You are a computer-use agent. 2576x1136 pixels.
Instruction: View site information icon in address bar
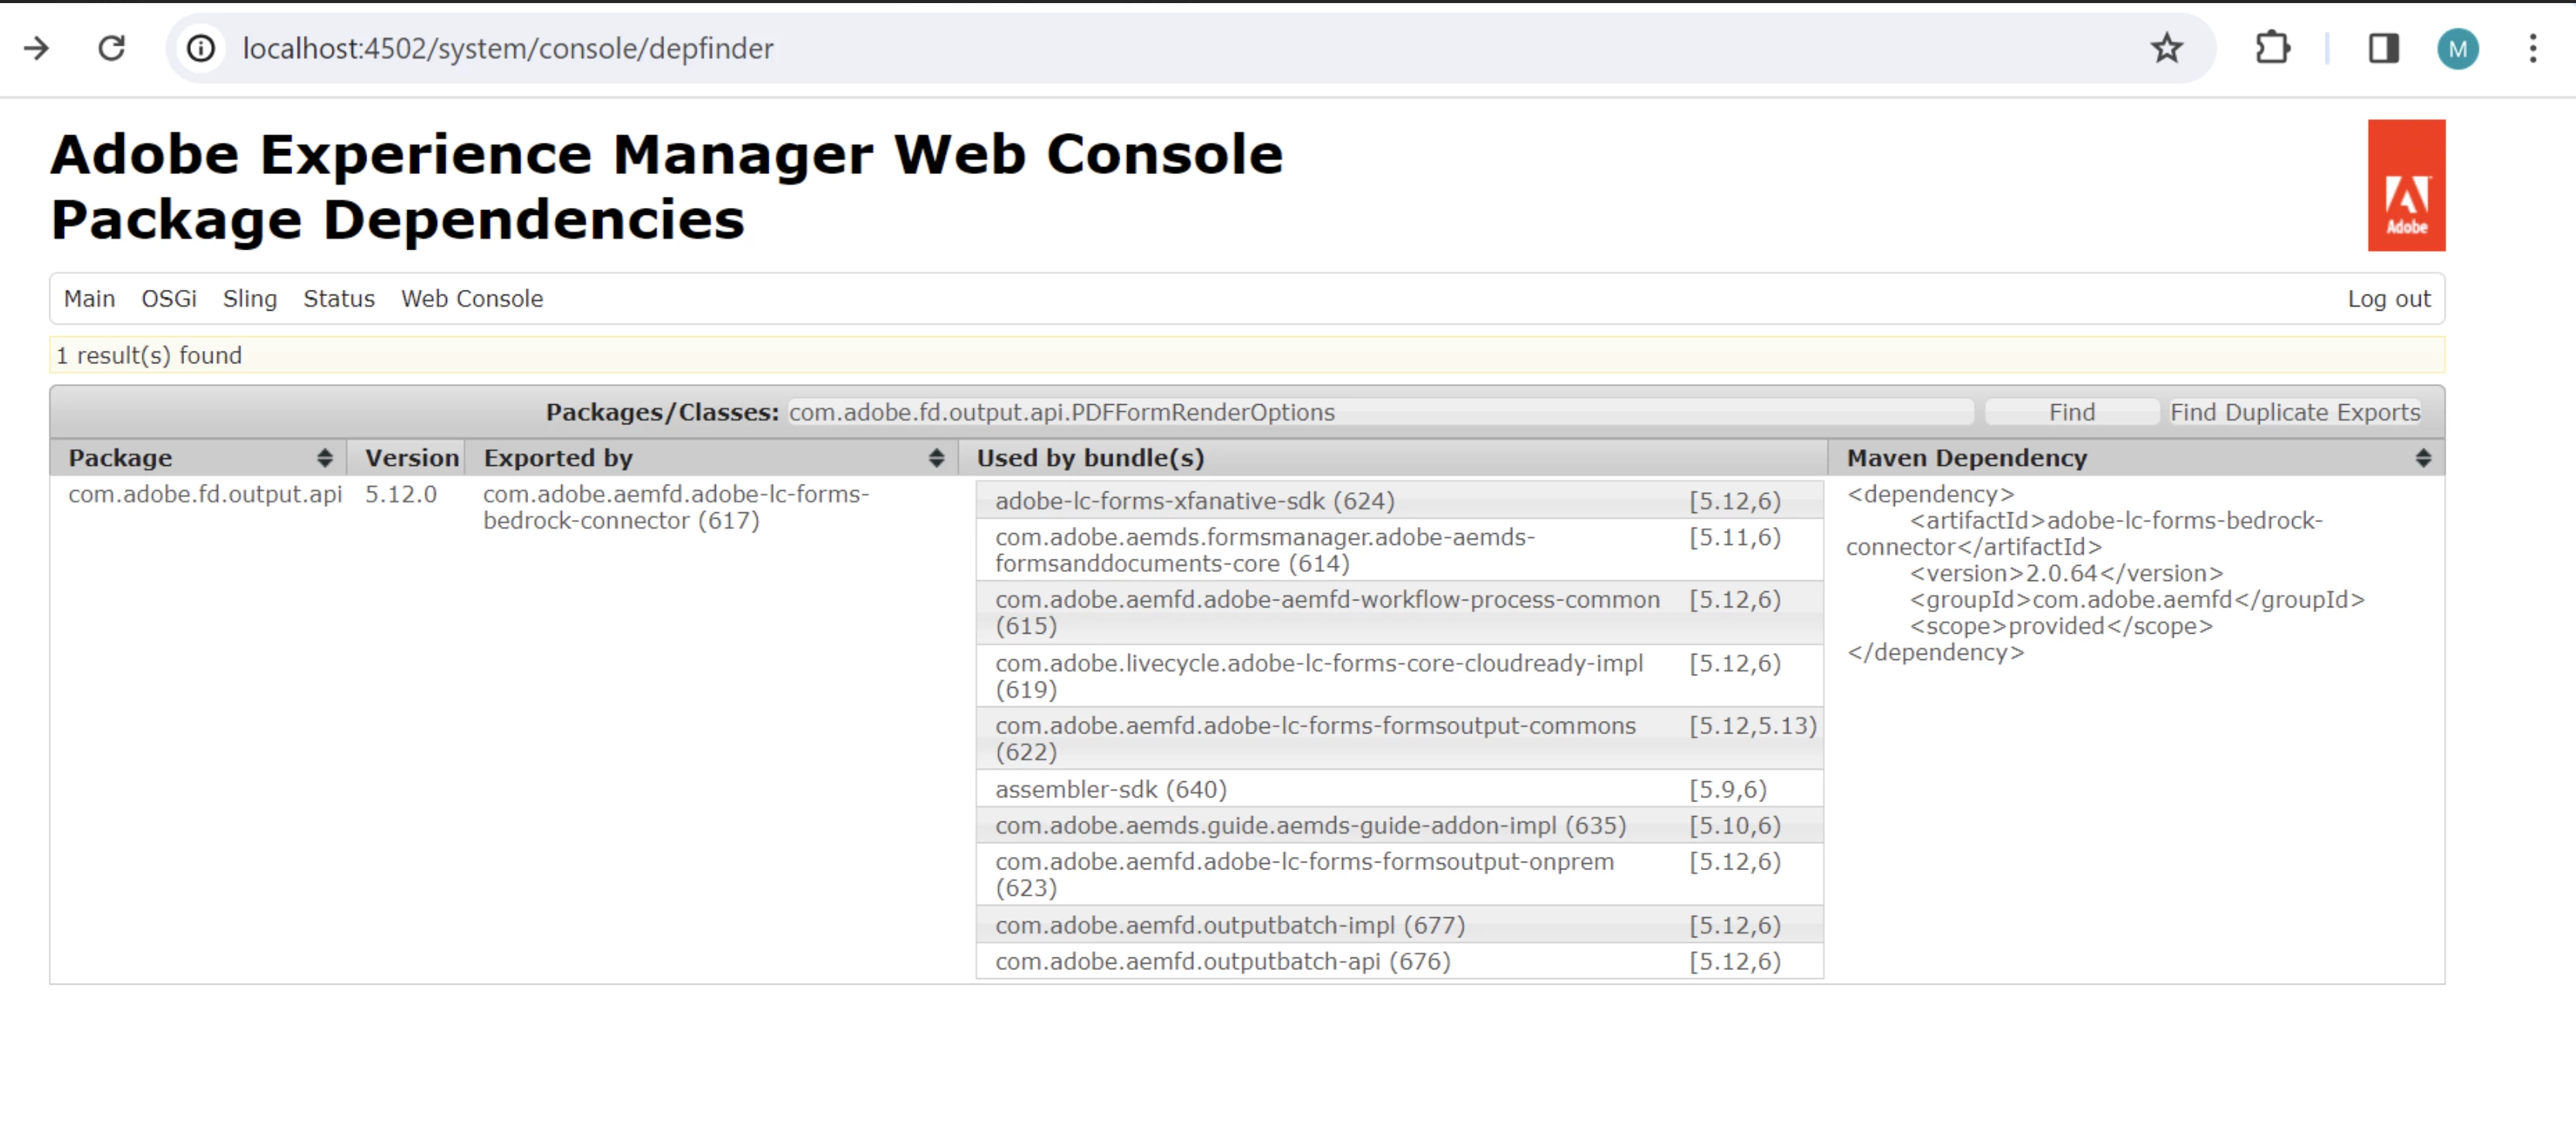click(201, 48)
